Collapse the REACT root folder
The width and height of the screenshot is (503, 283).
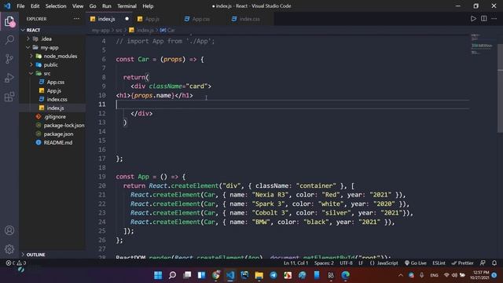click(23, 30)
